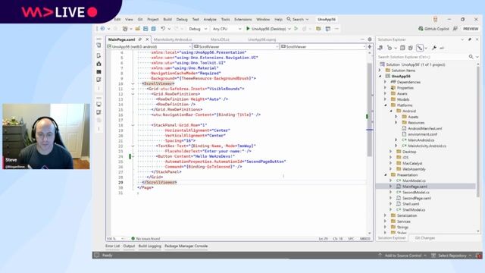Open the UnoApp56 (Desktop) start target dropdown arrow

pos(289,29)
